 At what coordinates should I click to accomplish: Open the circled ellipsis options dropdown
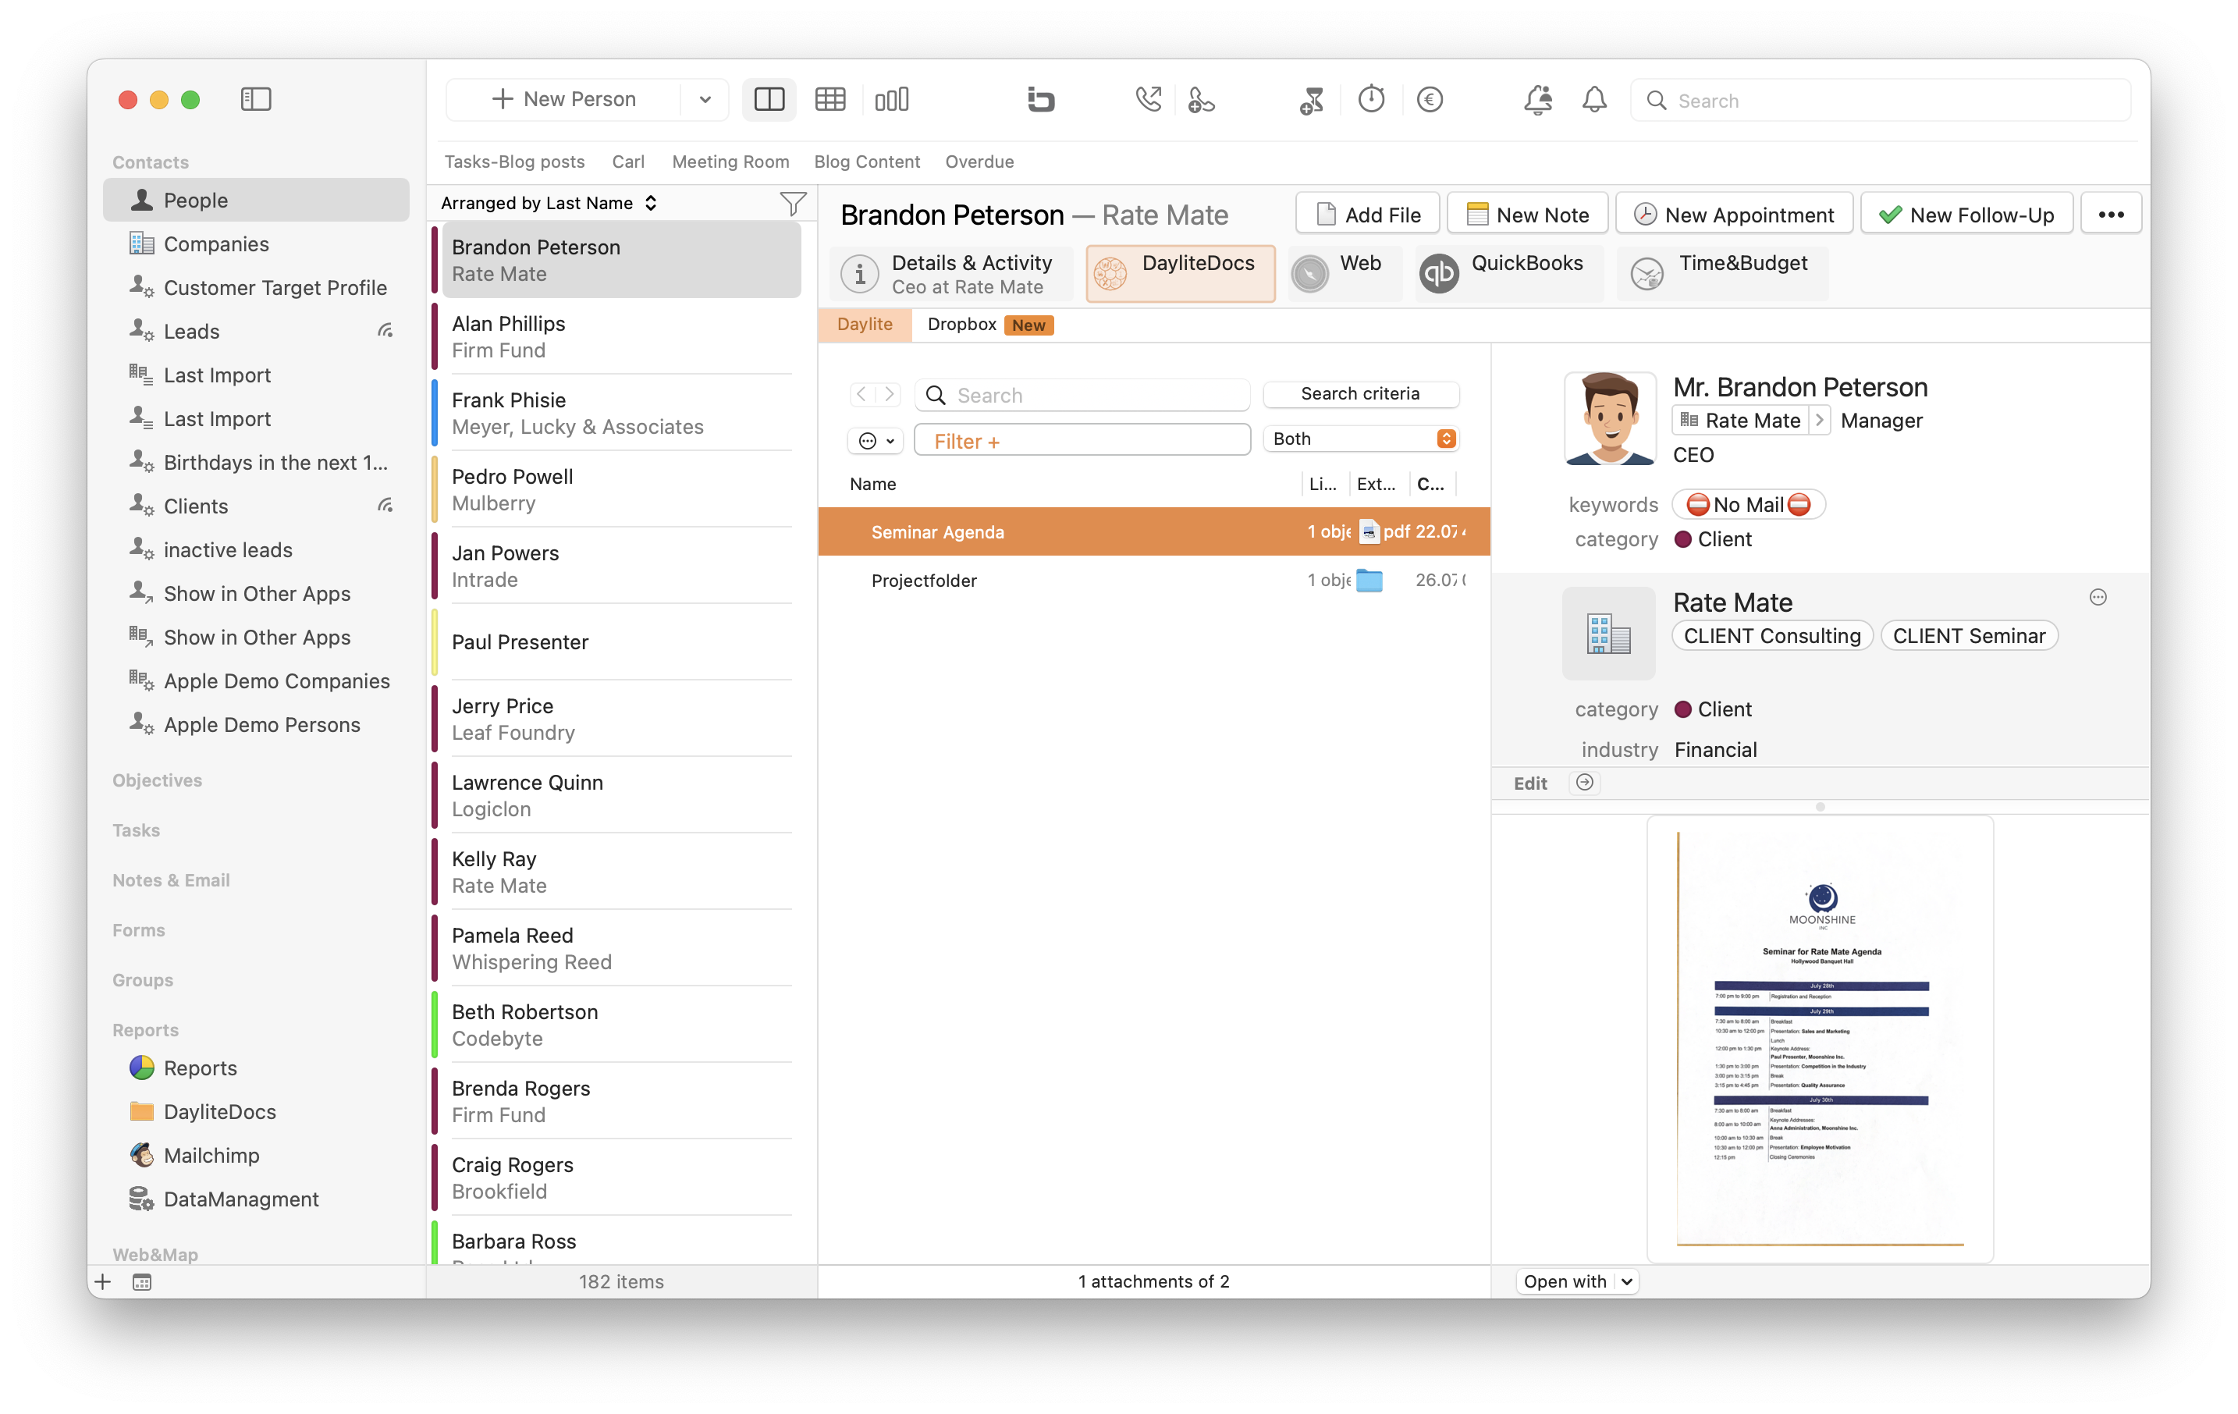(875, 441)
